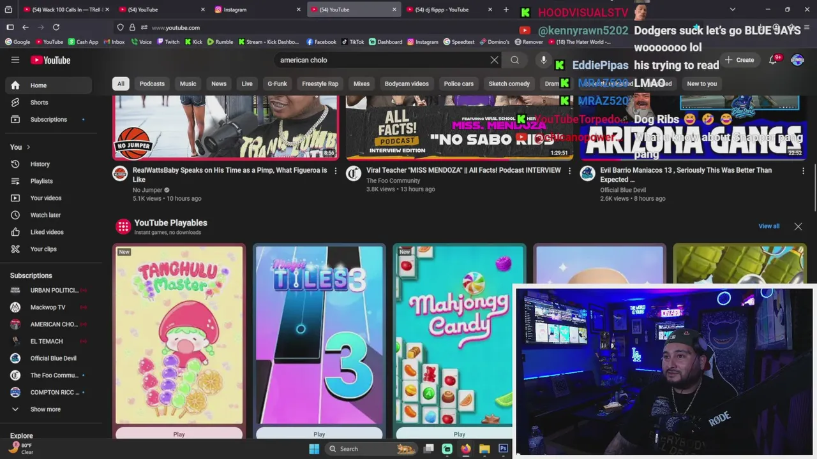The width and height of the screenshot is (817, 459).
Task: Select the G-Funk filter chip
Action: (277, 84)
